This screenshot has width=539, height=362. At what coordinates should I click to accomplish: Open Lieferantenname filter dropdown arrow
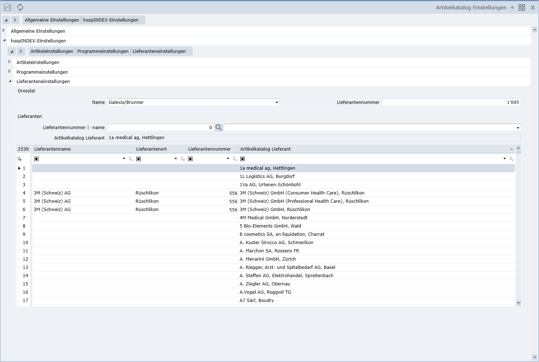[x=124, y=159]
